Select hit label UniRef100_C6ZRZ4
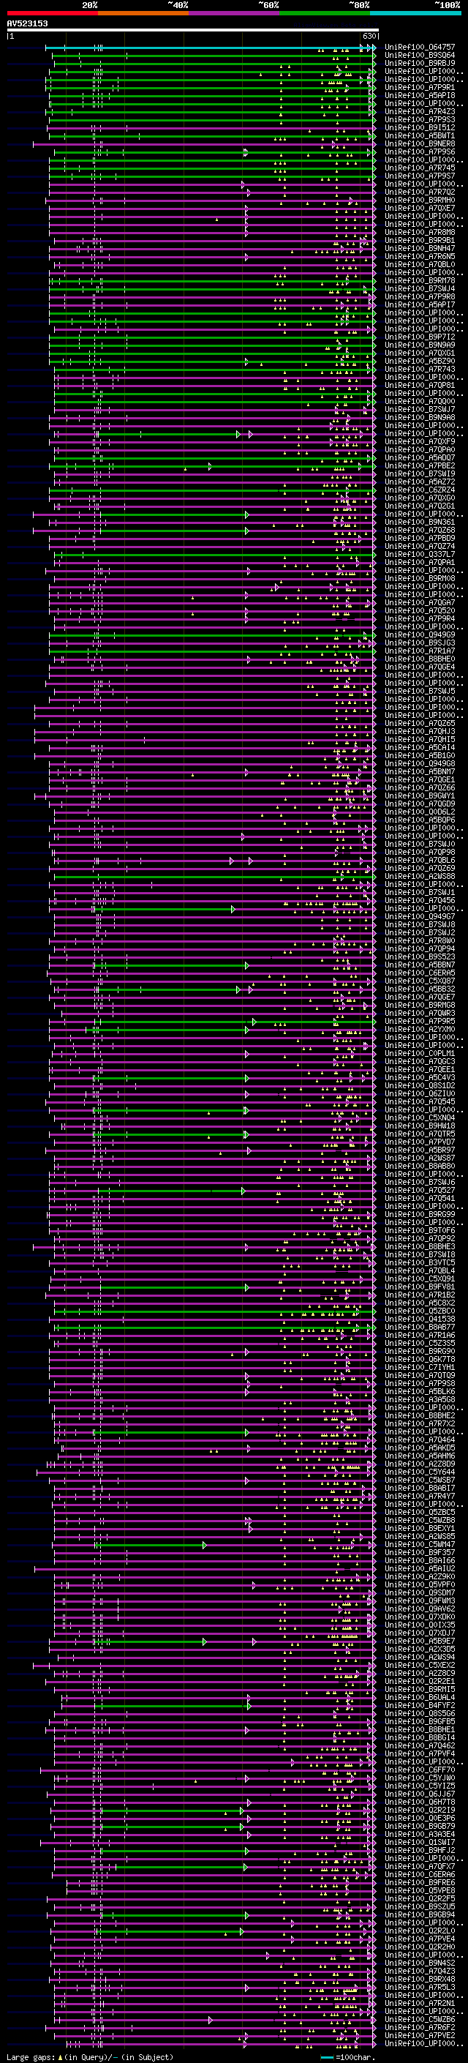The image size is (468, 2063). [419, 490]
